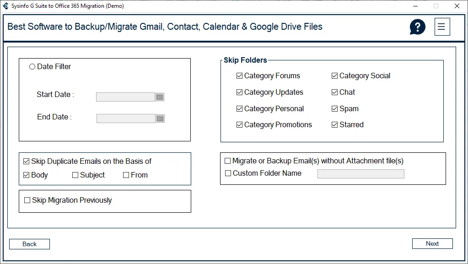Uncheck the Category Forums checkbox
Screen dimensions: 468x264
click(239, 76)
